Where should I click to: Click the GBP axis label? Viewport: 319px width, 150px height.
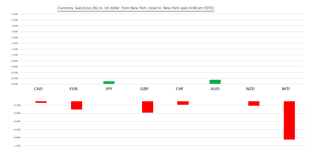144,89
